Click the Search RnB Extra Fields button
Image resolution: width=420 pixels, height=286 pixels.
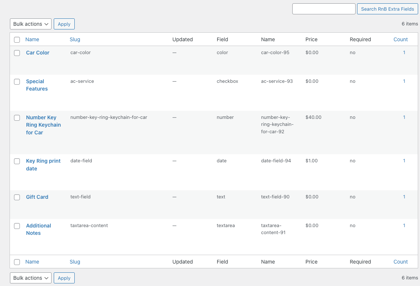point(387,9)
